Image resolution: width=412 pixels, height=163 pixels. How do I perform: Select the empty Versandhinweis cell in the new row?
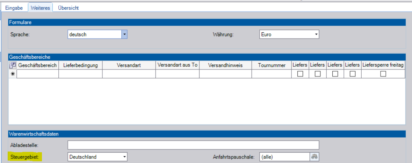tap(225, 74)
